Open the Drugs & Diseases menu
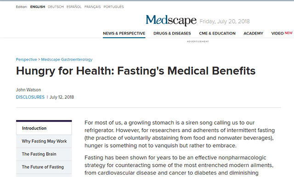This screenshot has width=294, height=177. (172, 34)
